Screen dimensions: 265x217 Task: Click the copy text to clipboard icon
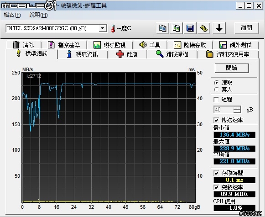[x=162, y=28]
